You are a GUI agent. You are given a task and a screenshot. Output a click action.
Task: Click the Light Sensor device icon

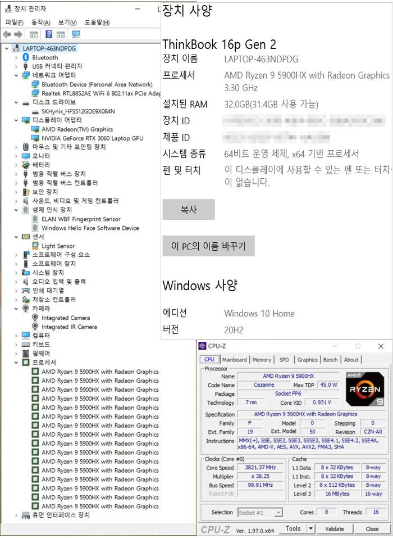point(36,246)
